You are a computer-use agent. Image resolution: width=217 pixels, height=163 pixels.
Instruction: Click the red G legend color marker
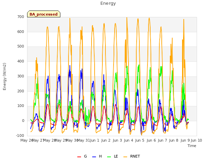tap(79, 157)
